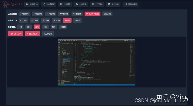Limit output size to 小于1M
Viewport: 193px width, 106px height.
point(23,20)
